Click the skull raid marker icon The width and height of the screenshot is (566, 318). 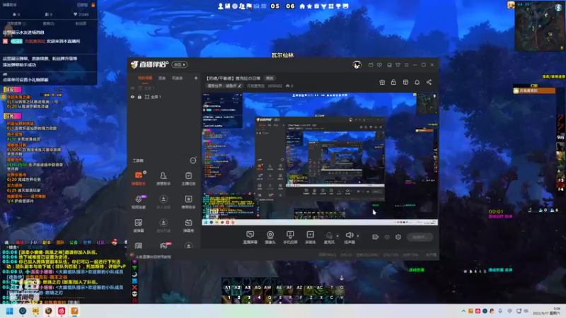point(134,294)
